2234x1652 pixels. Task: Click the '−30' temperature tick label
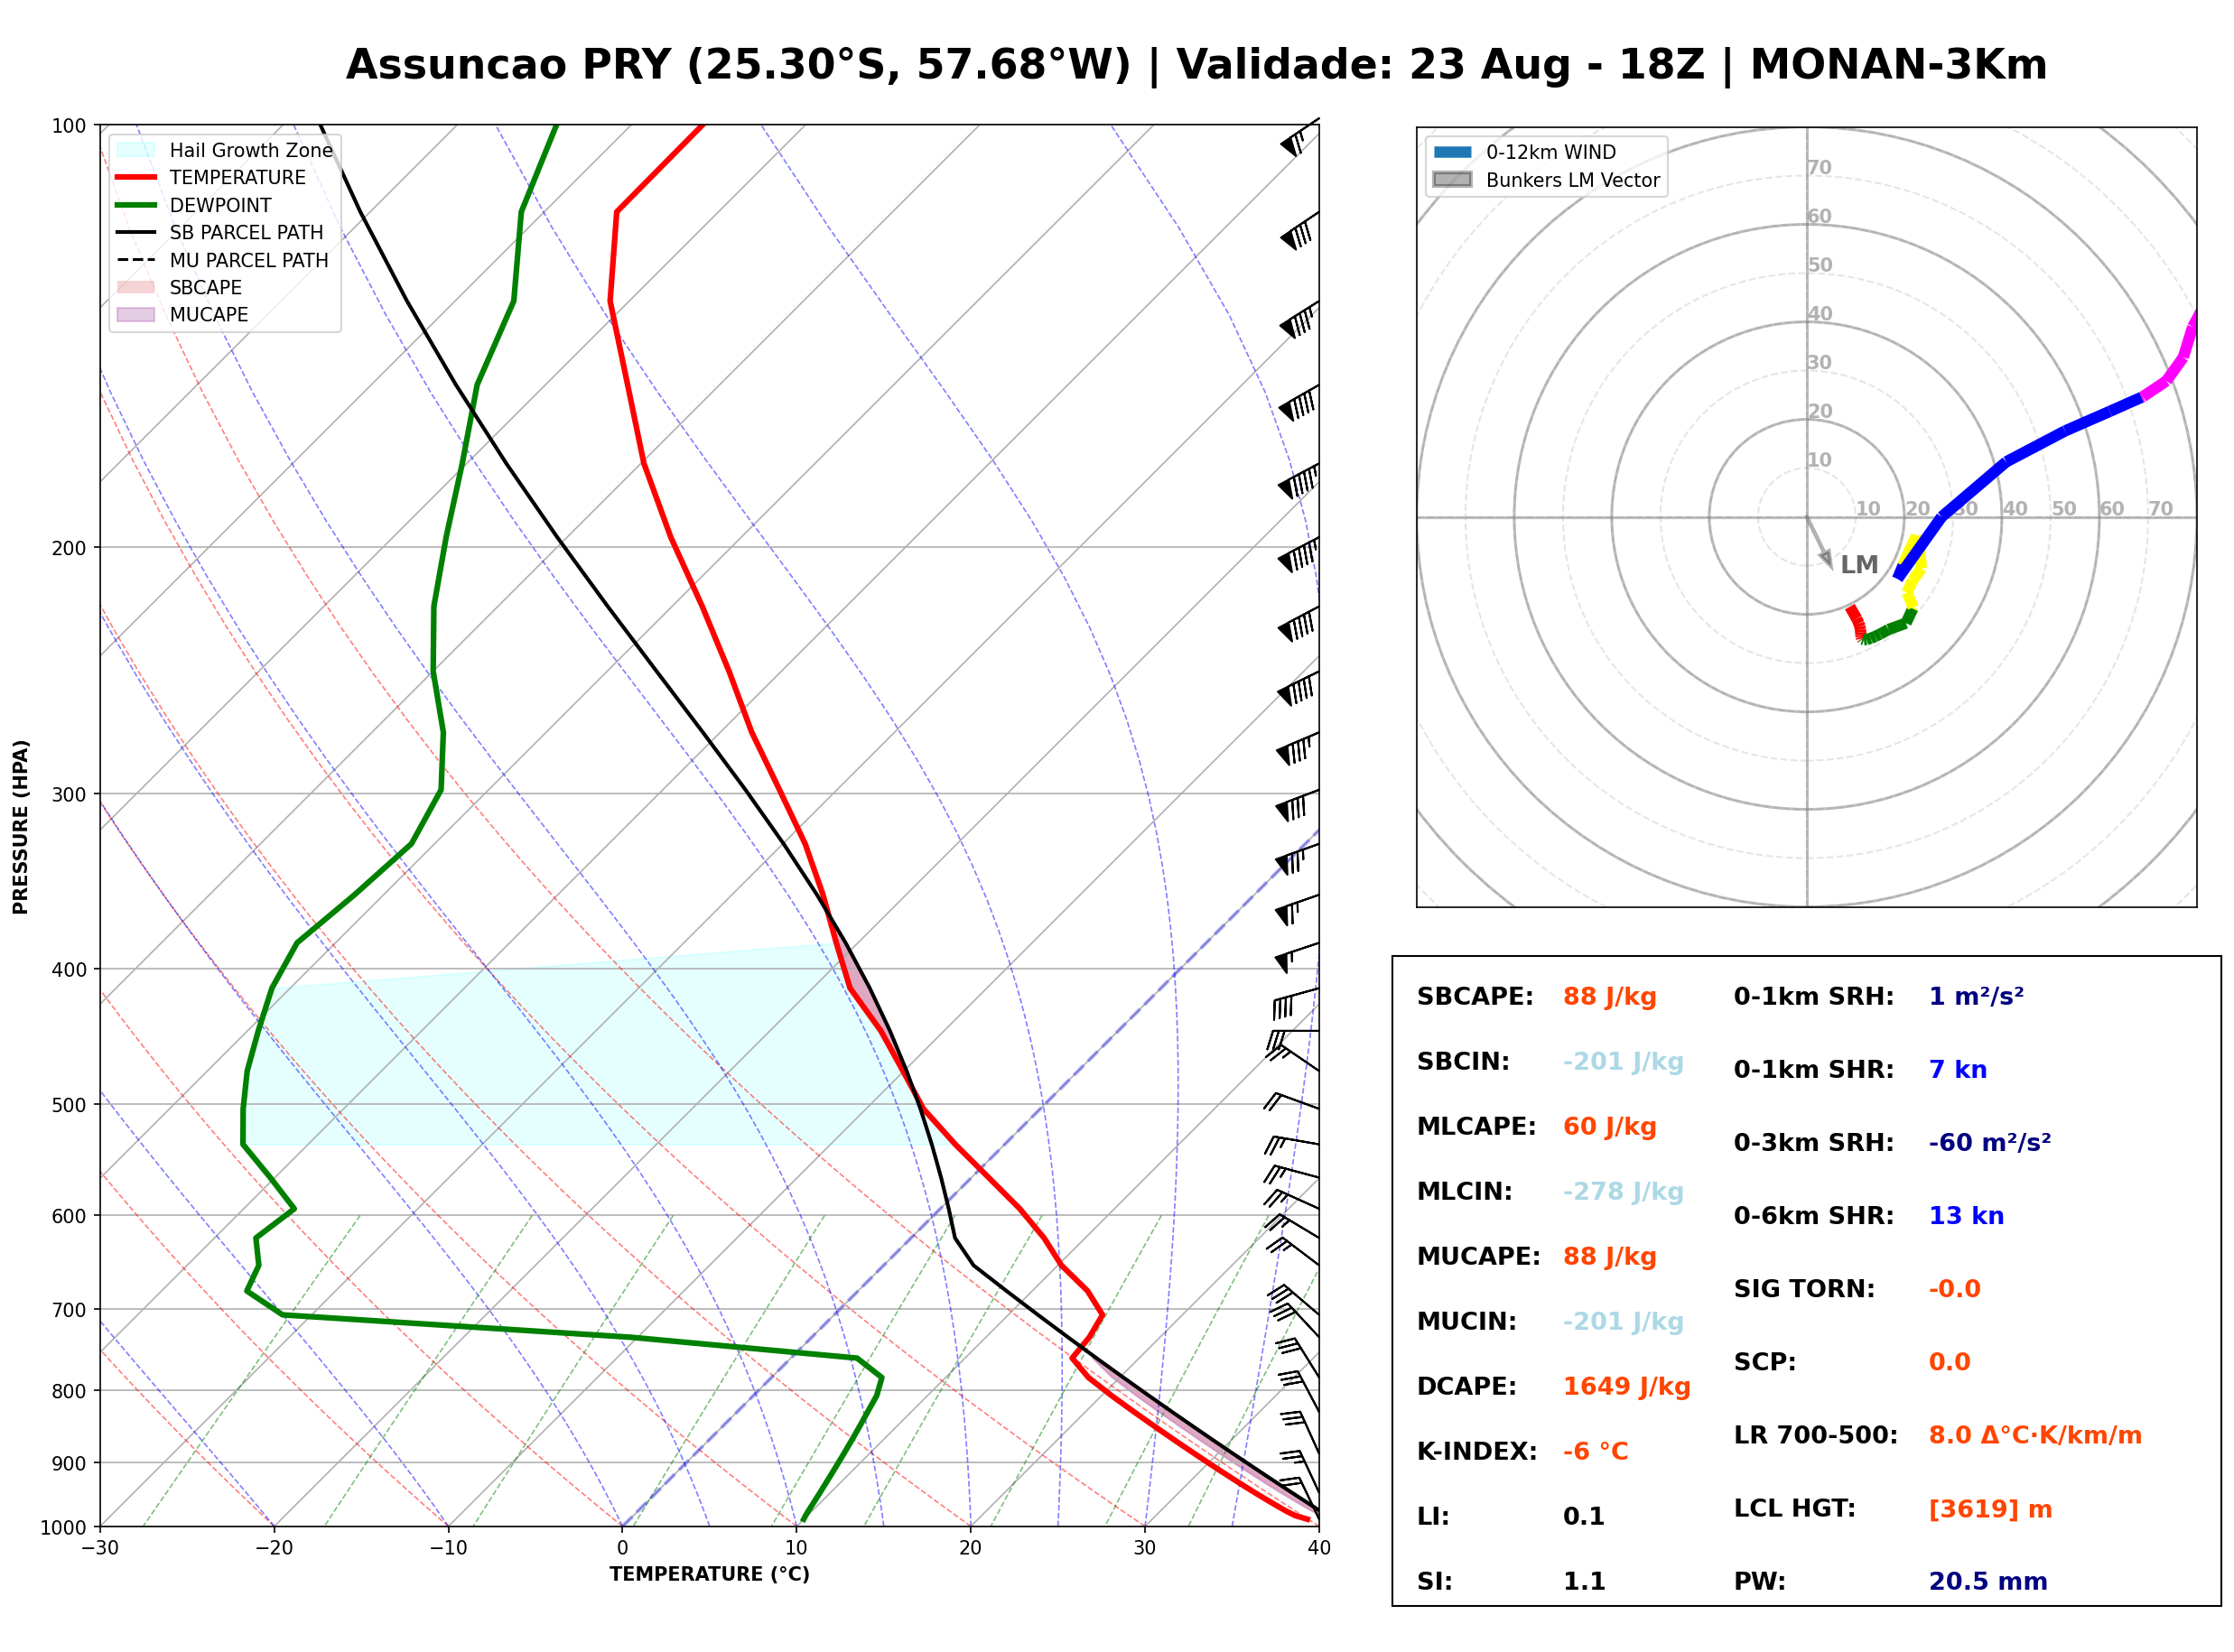100,1548
